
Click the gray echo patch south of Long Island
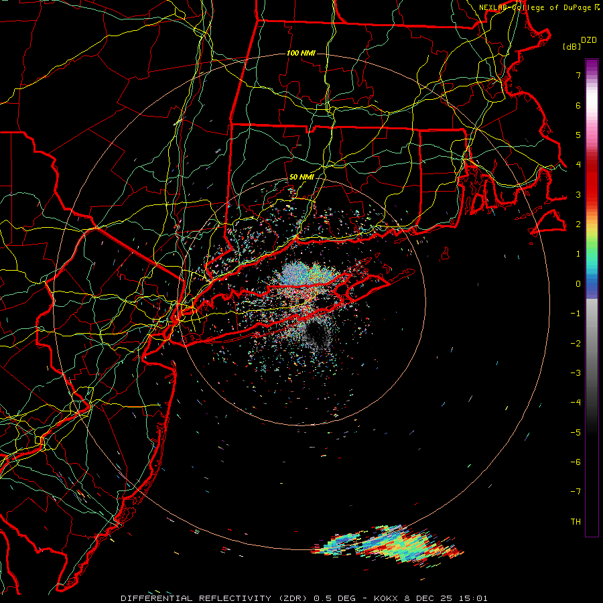(x=316, y=334)
